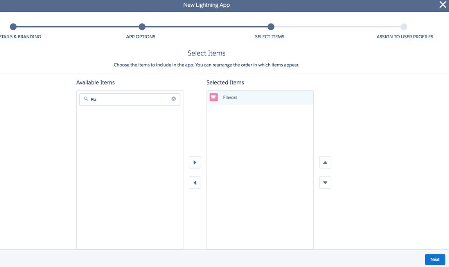
Task: Click the App Options progress dot
Action: point(142,27)
